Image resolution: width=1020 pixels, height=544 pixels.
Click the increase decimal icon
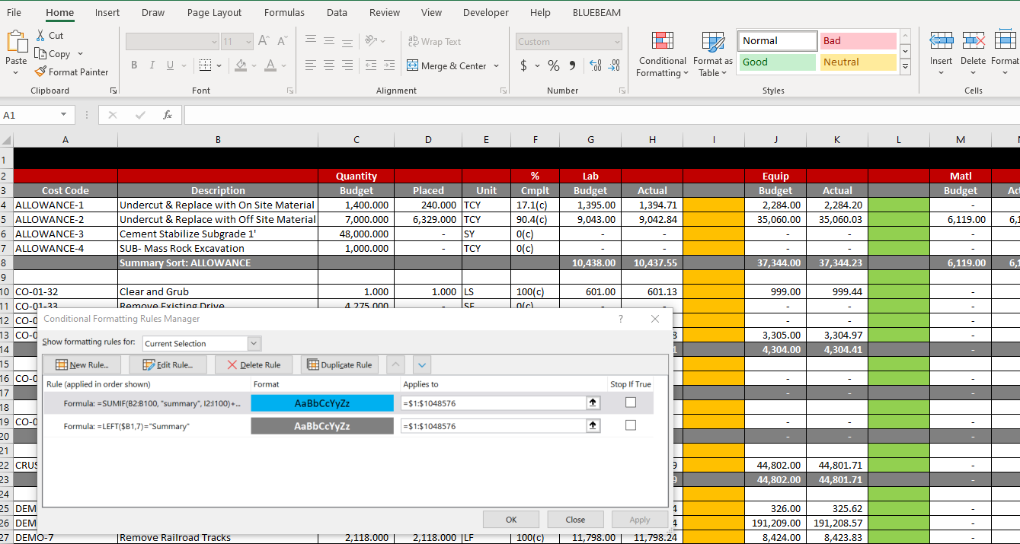click(x=596, y=66)
